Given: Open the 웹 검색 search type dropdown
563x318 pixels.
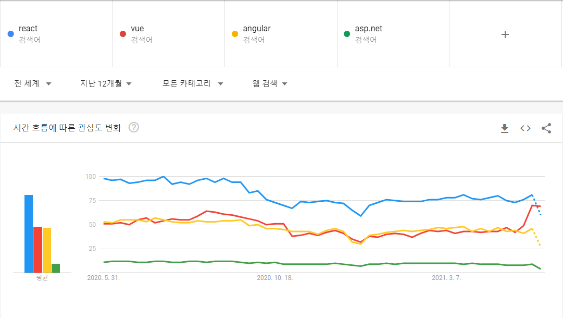Looking at the screenshot, I should [x=270, y=84].
